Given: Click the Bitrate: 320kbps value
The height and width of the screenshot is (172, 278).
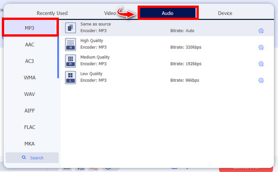Looking at the screenshot, I should click(x=186, y=47).
